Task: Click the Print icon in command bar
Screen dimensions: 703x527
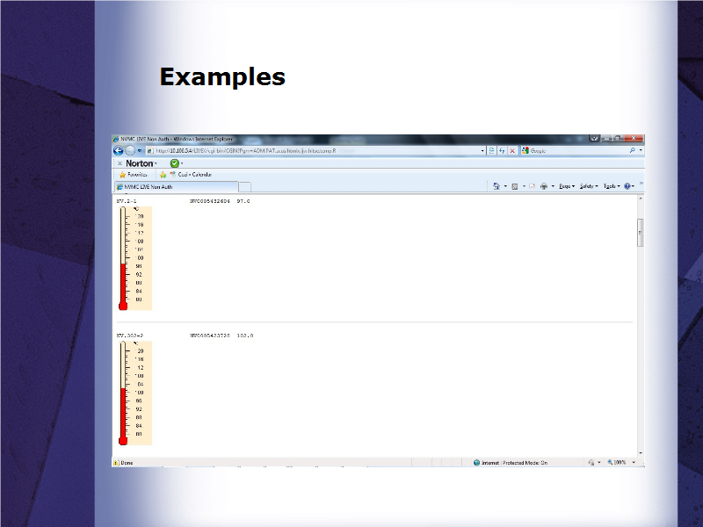Action: point(544,186)
